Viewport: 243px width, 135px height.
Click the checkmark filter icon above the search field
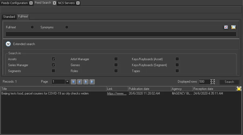tap(226, 27)
